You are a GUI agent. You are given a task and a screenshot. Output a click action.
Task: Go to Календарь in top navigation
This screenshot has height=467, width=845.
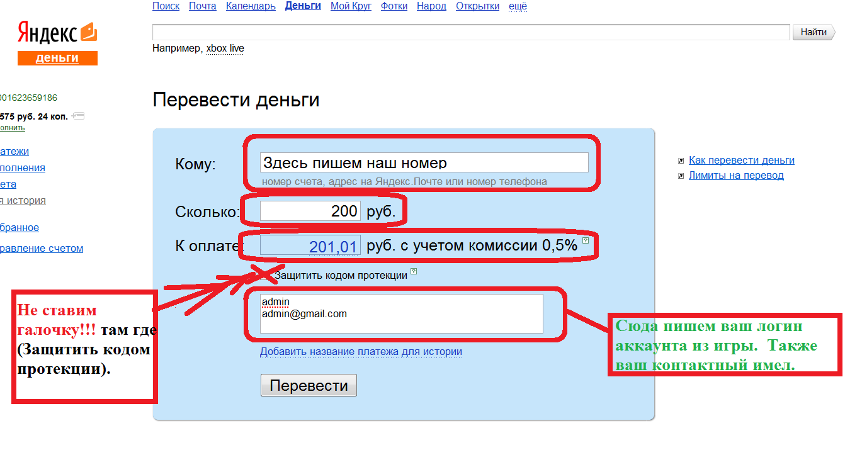pyautogui.click(x=251, y=6)
